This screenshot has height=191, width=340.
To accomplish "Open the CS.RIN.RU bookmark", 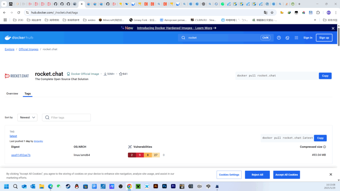I will pyautogui.click(x=204, y=20).
